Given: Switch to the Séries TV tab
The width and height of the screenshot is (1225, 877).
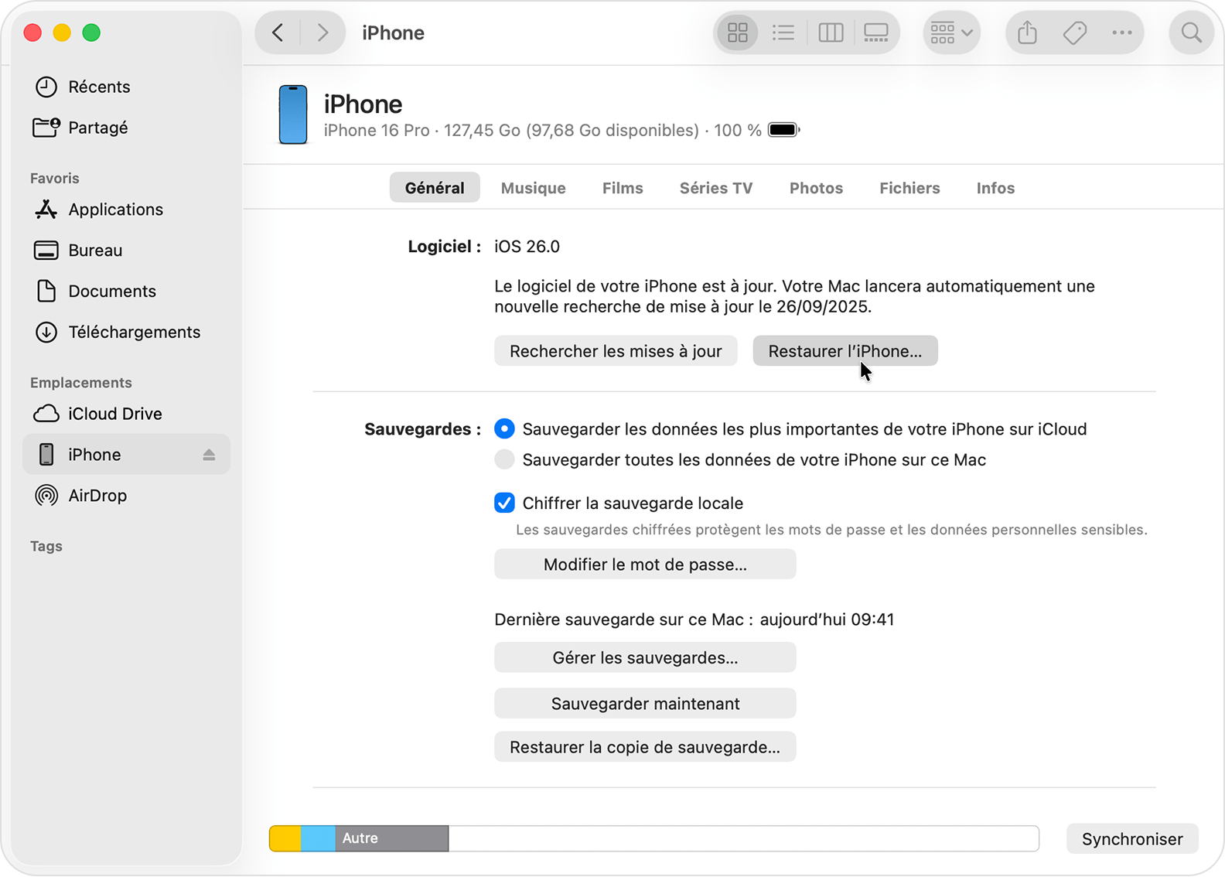Looking at the screenshot, I should click(716, 188).
